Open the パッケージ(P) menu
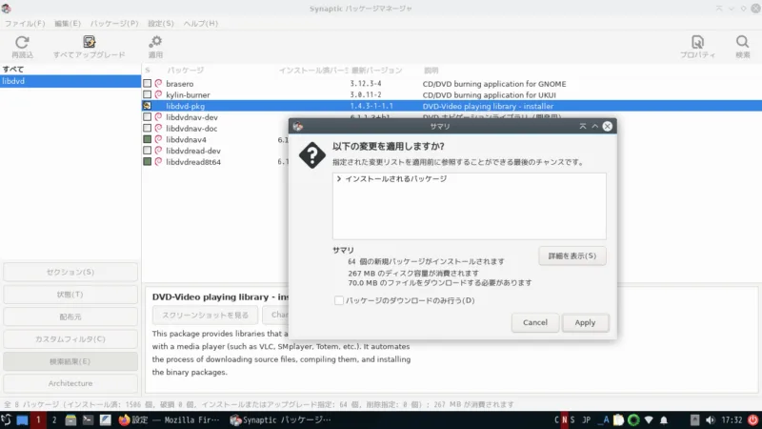 click(x=113, y=22)
